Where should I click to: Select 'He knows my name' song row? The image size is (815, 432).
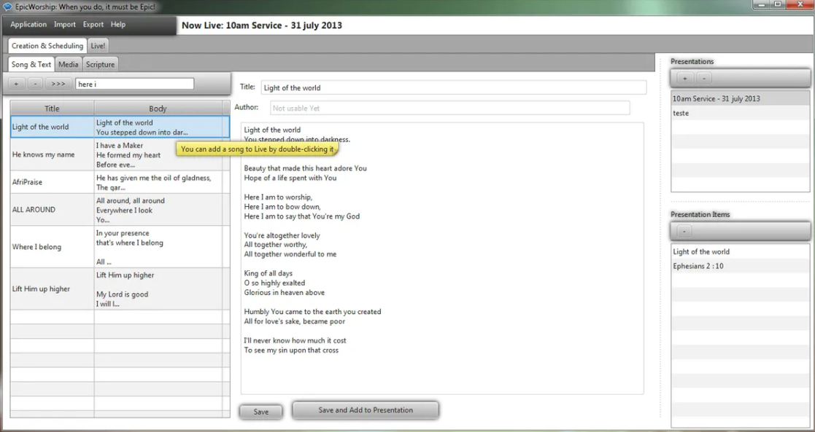point(120,154)
